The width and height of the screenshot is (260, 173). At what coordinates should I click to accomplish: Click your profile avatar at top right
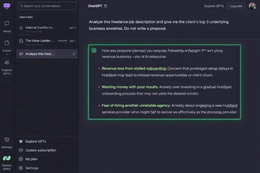[252, 6]
